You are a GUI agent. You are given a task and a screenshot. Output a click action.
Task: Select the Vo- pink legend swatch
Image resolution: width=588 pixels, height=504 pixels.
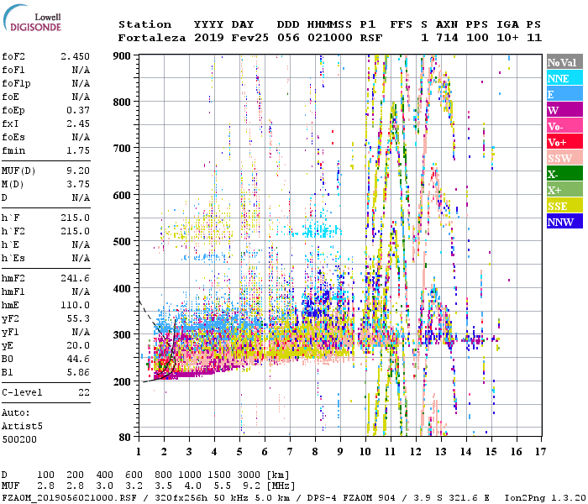pyautogui.click(x=564, y=126)
